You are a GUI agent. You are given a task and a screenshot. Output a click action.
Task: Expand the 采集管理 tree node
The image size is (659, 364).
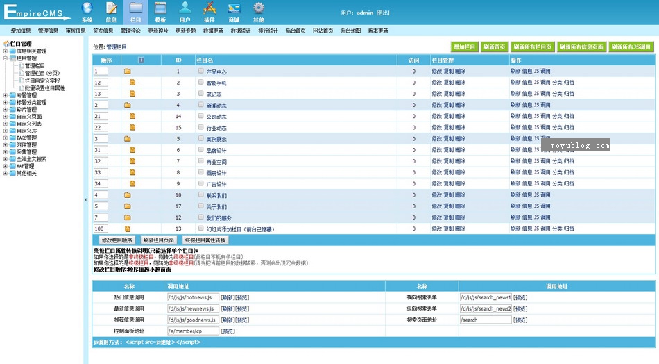point(6,152)
